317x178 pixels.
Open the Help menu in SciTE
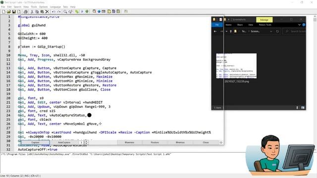73,7
